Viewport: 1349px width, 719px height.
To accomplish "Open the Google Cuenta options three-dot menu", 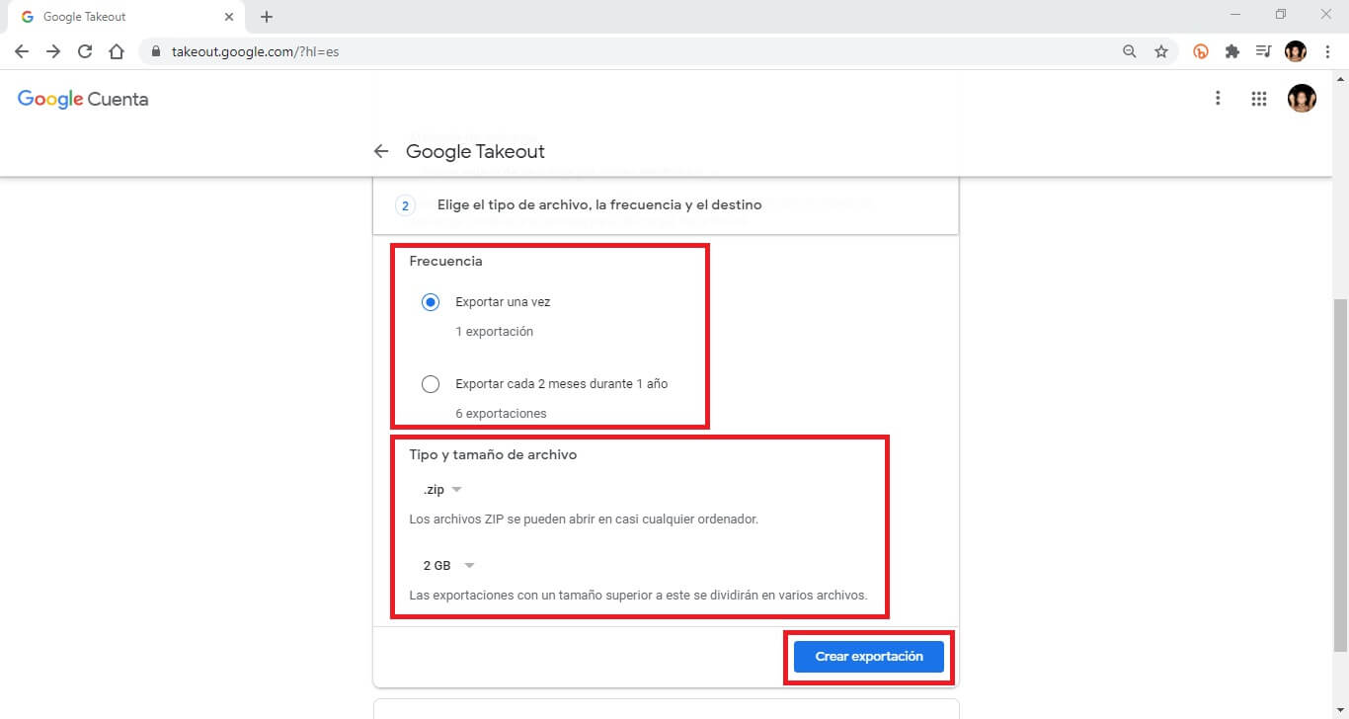I will 1218,98.
